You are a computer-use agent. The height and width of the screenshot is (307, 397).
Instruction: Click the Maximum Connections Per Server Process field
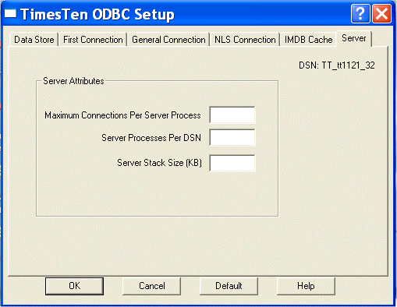tap(232, 115)
